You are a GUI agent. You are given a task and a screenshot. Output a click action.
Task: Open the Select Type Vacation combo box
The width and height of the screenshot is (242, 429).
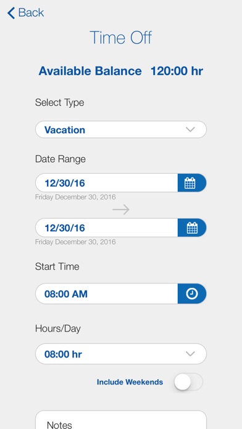pyautogui.click(x=121, y=129)
